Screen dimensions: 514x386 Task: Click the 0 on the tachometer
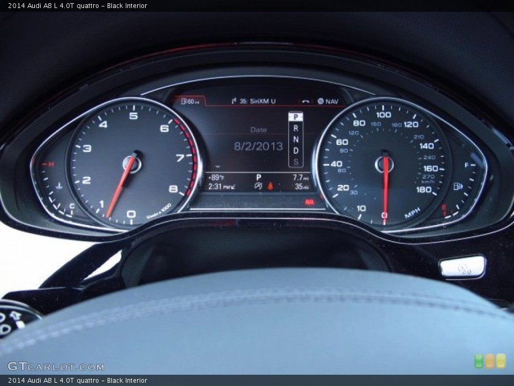(131, 214)
